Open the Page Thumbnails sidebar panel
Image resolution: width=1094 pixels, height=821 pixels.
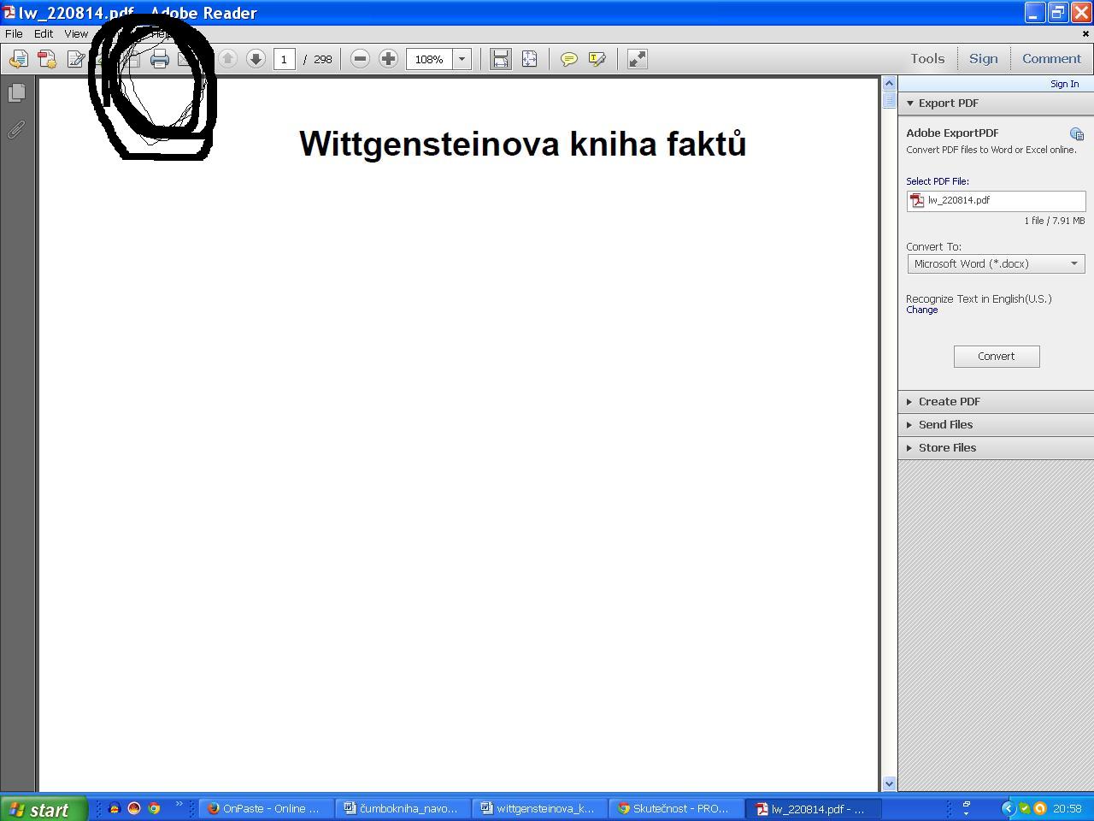[x=17, y=93]
